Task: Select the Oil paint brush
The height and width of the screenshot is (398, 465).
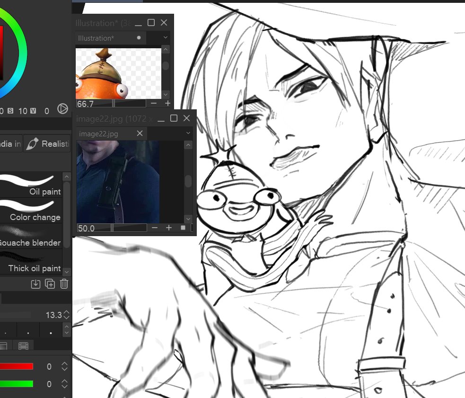Action: [x=31, y=185]
